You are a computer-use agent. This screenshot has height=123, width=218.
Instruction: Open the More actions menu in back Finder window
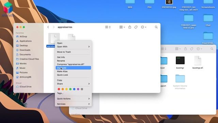click(199, 49)
